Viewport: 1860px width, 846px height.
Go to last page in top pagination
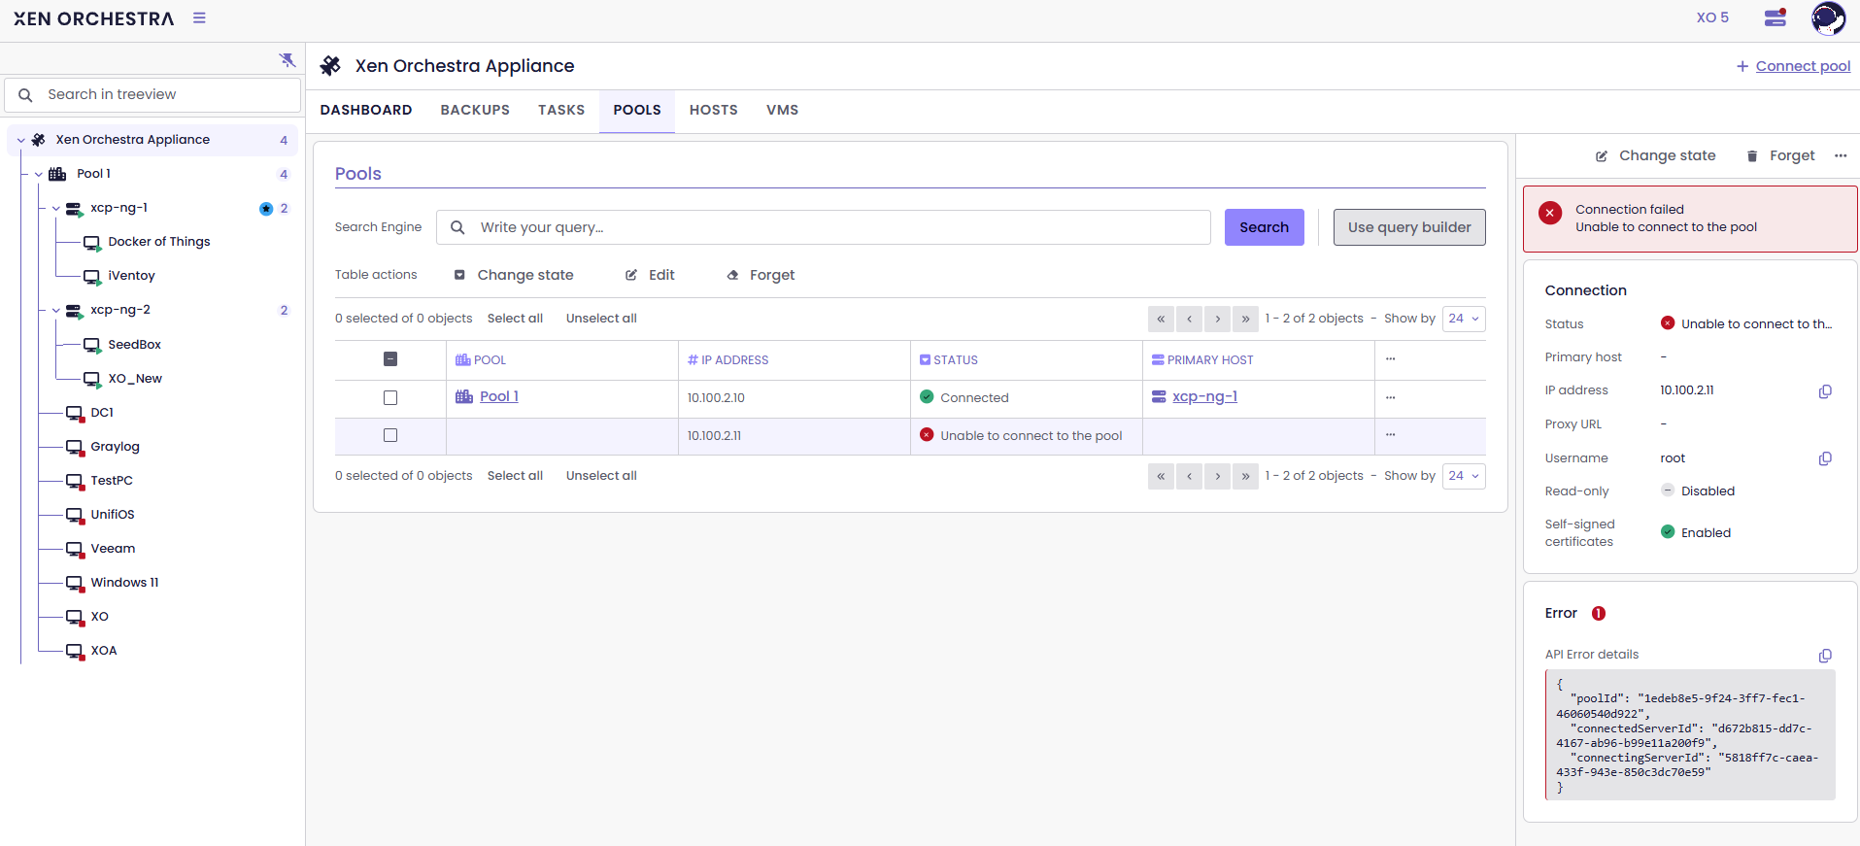(x=1245, y=319)
